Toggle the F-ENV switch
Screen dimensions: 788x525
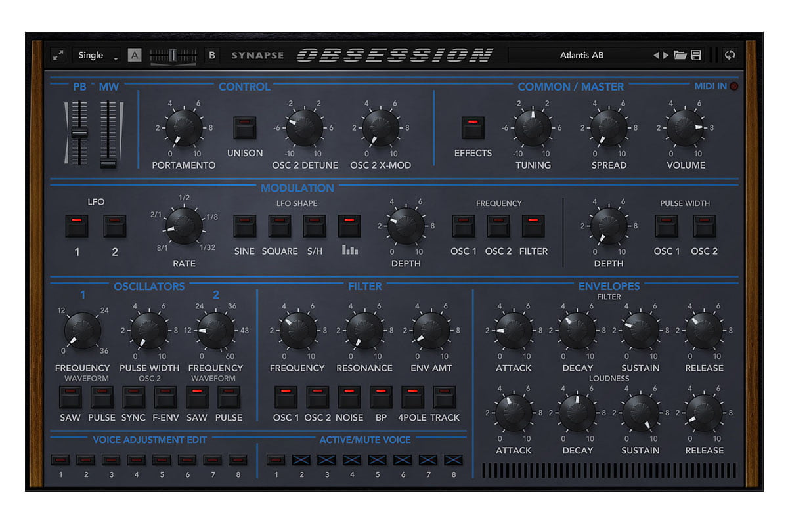coord(165,397)
